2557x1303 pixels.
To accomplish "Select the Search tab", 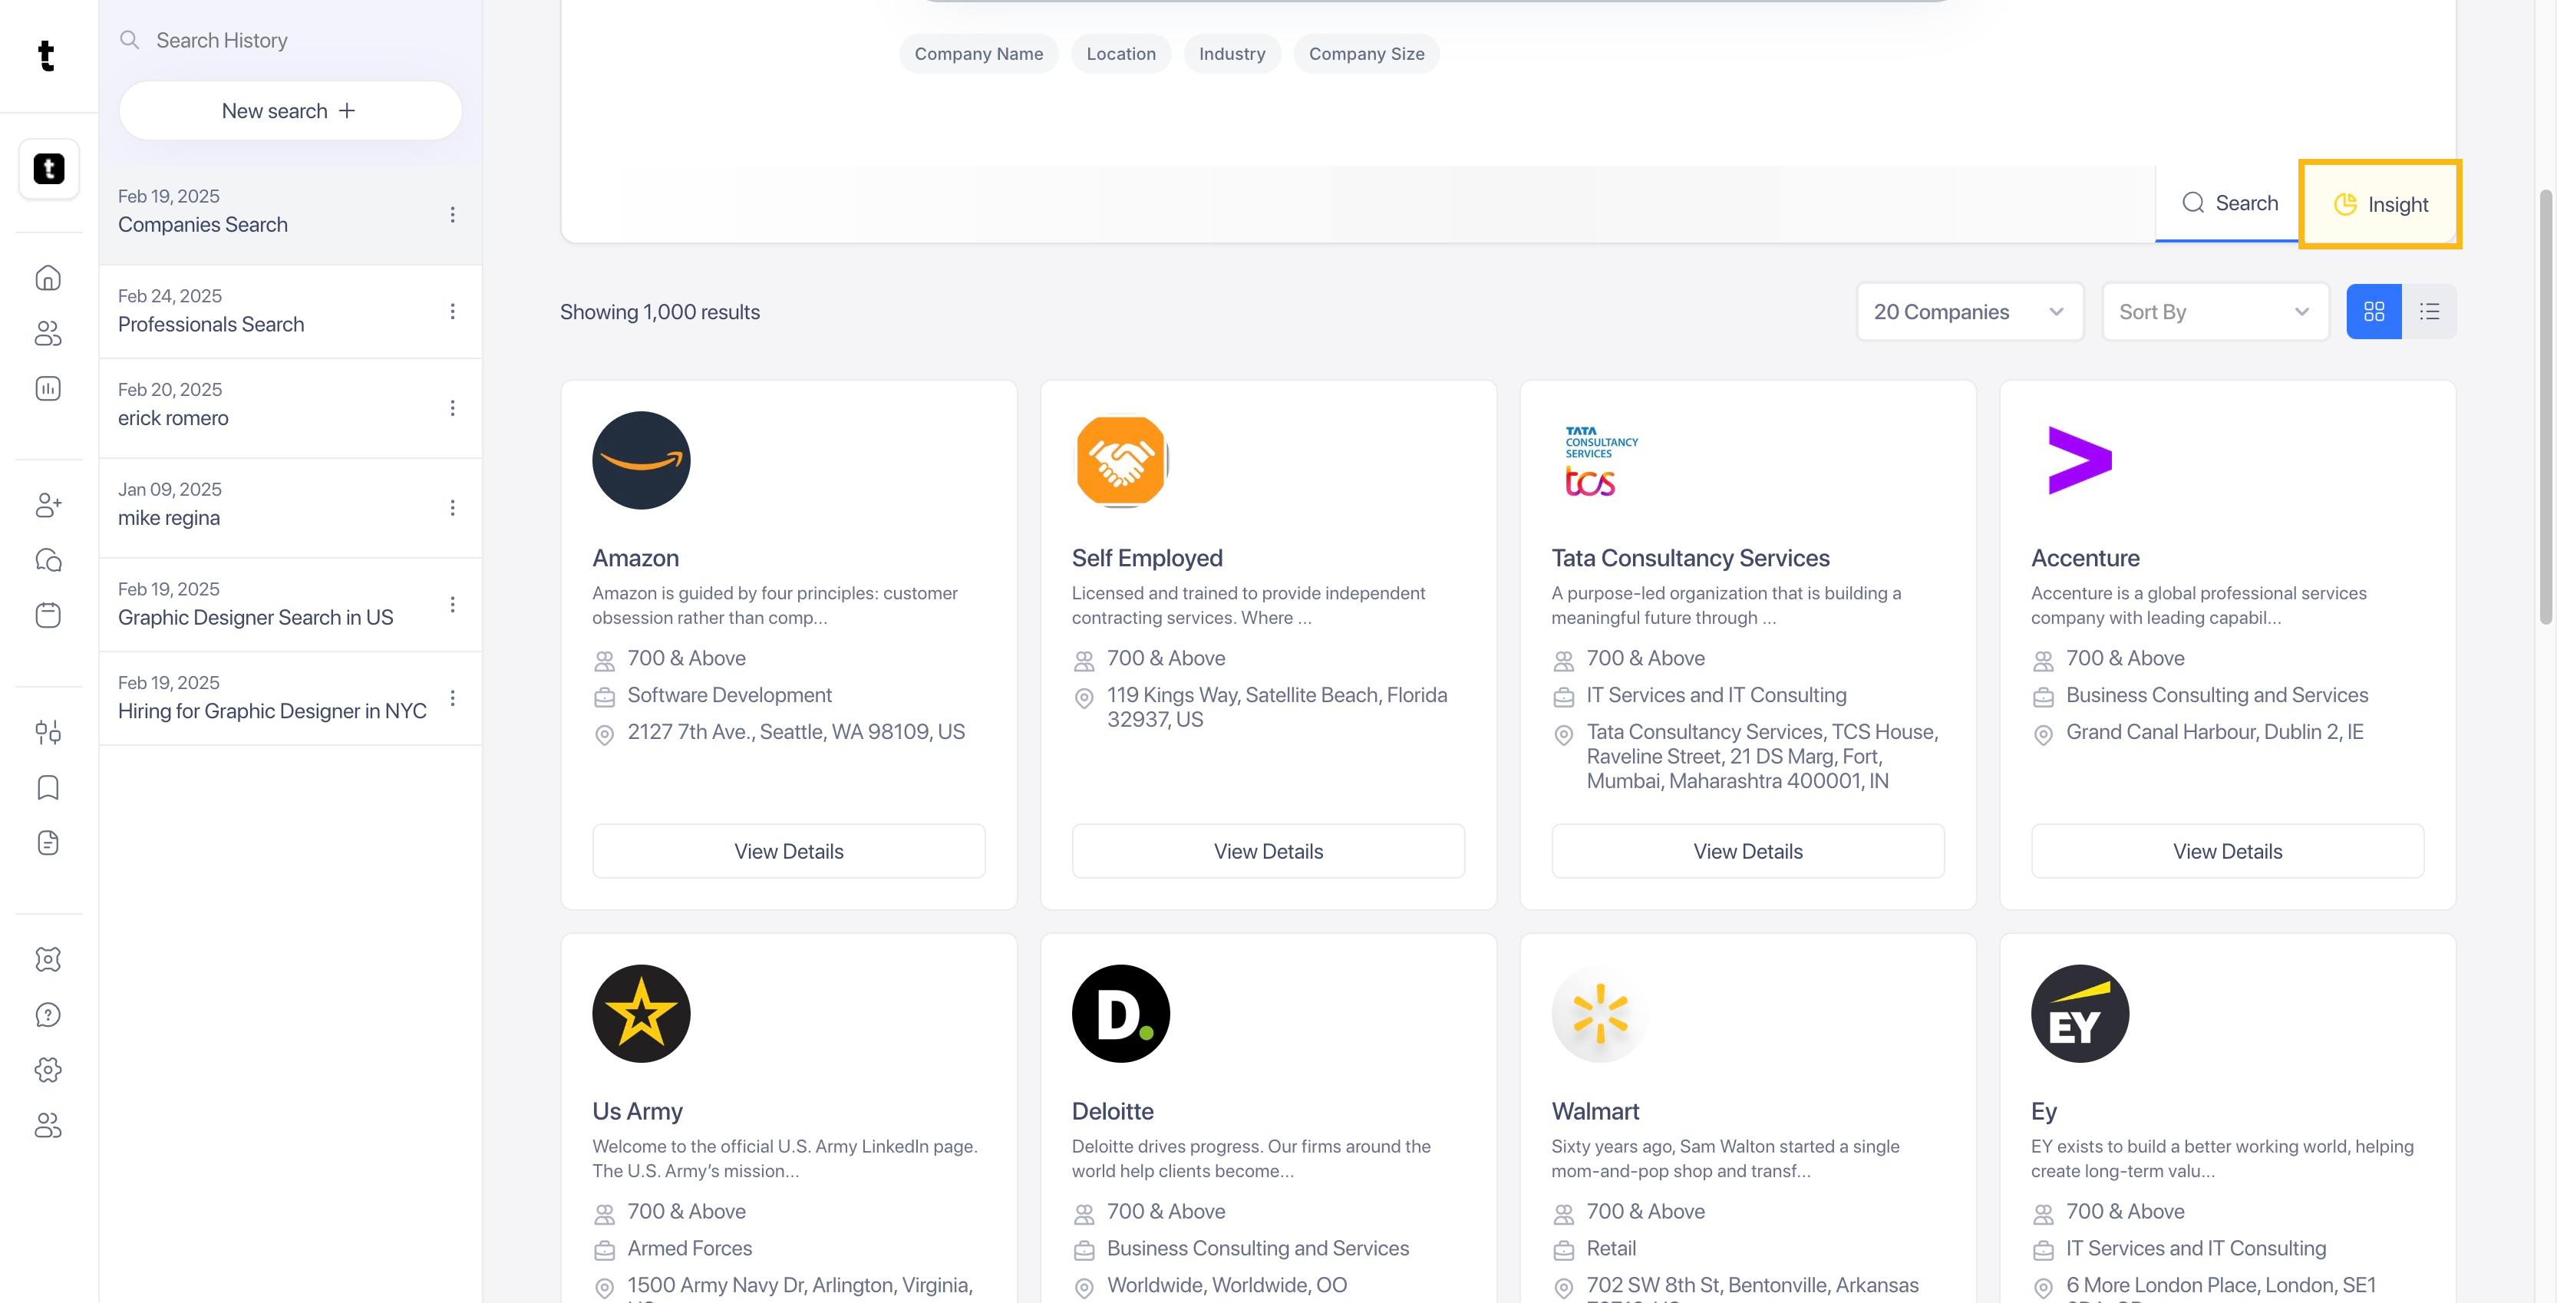I will (x=2229, y=203).
